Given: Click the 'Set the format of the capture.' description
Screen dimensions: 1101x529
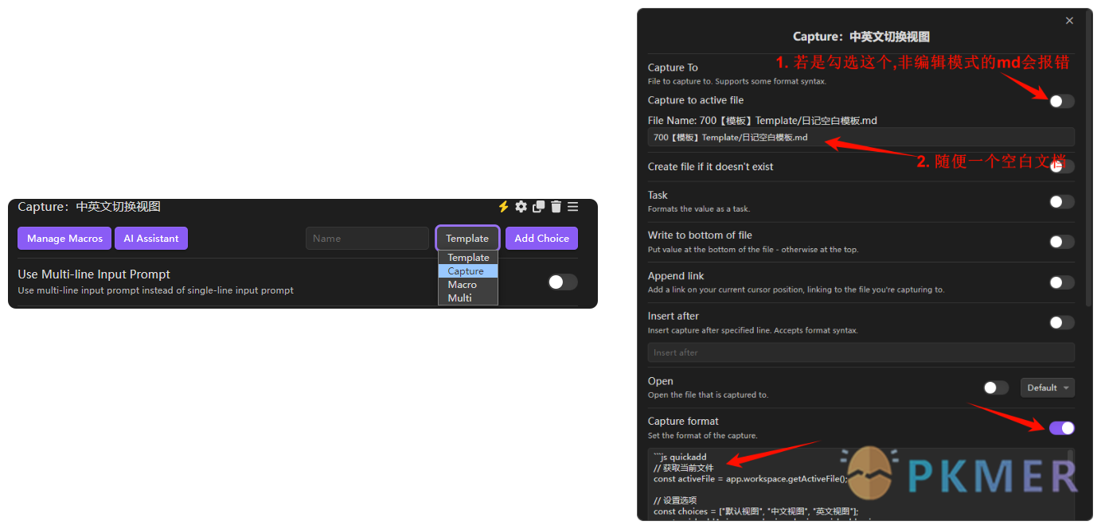Looking at the screenshot, I should pyautogui.click(x=703, y=436).
